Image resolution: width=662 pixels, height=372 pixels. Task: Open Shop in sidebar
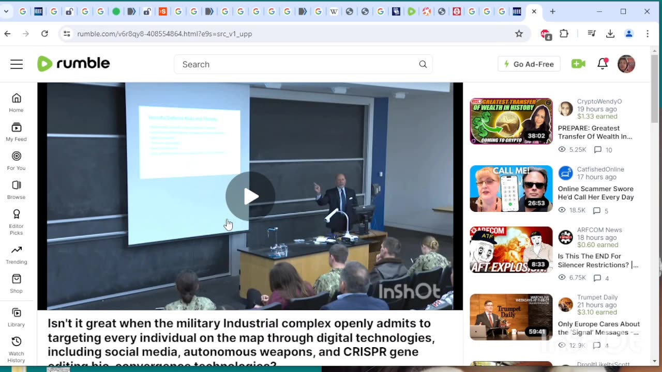(x=16, y=283)
